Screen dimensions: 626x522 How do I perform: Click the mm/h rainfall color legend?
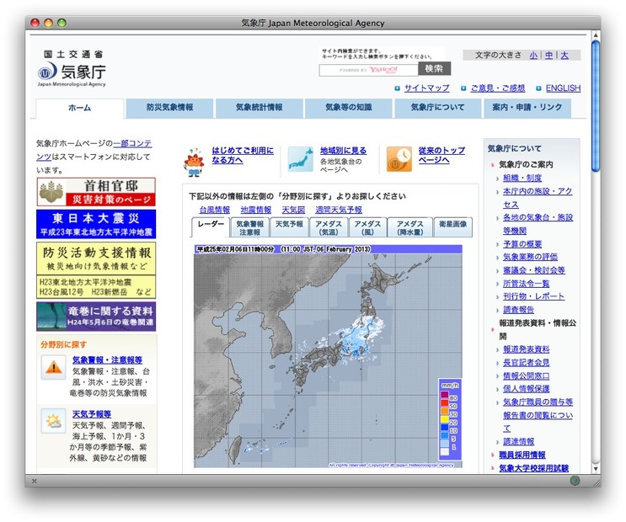[x=449, y=419]
